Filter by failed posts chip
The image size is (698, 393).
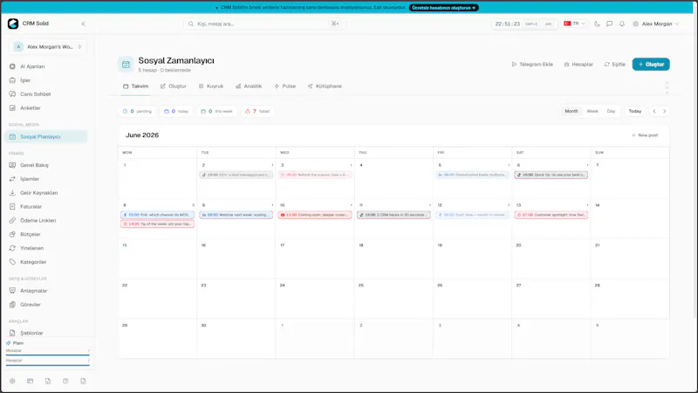257,111
